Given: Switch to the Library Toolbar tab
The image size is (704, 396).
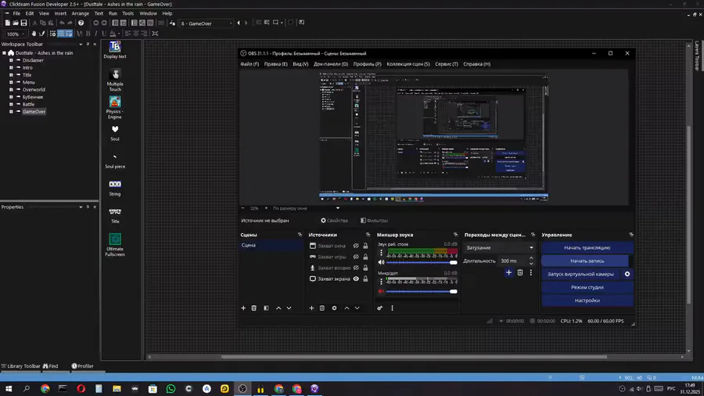Looking at the screenshot, I should pyautogui.click(x=20, y=366).
